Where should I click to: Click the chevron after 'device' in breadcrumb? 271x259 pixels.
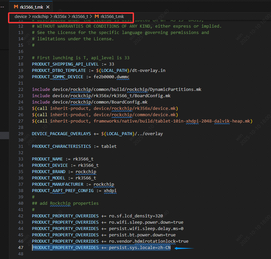[30, 16]
